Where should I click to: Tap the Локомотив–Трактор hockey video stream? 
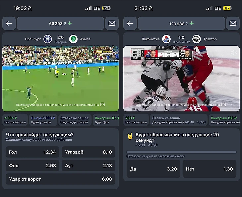point(182,78)
